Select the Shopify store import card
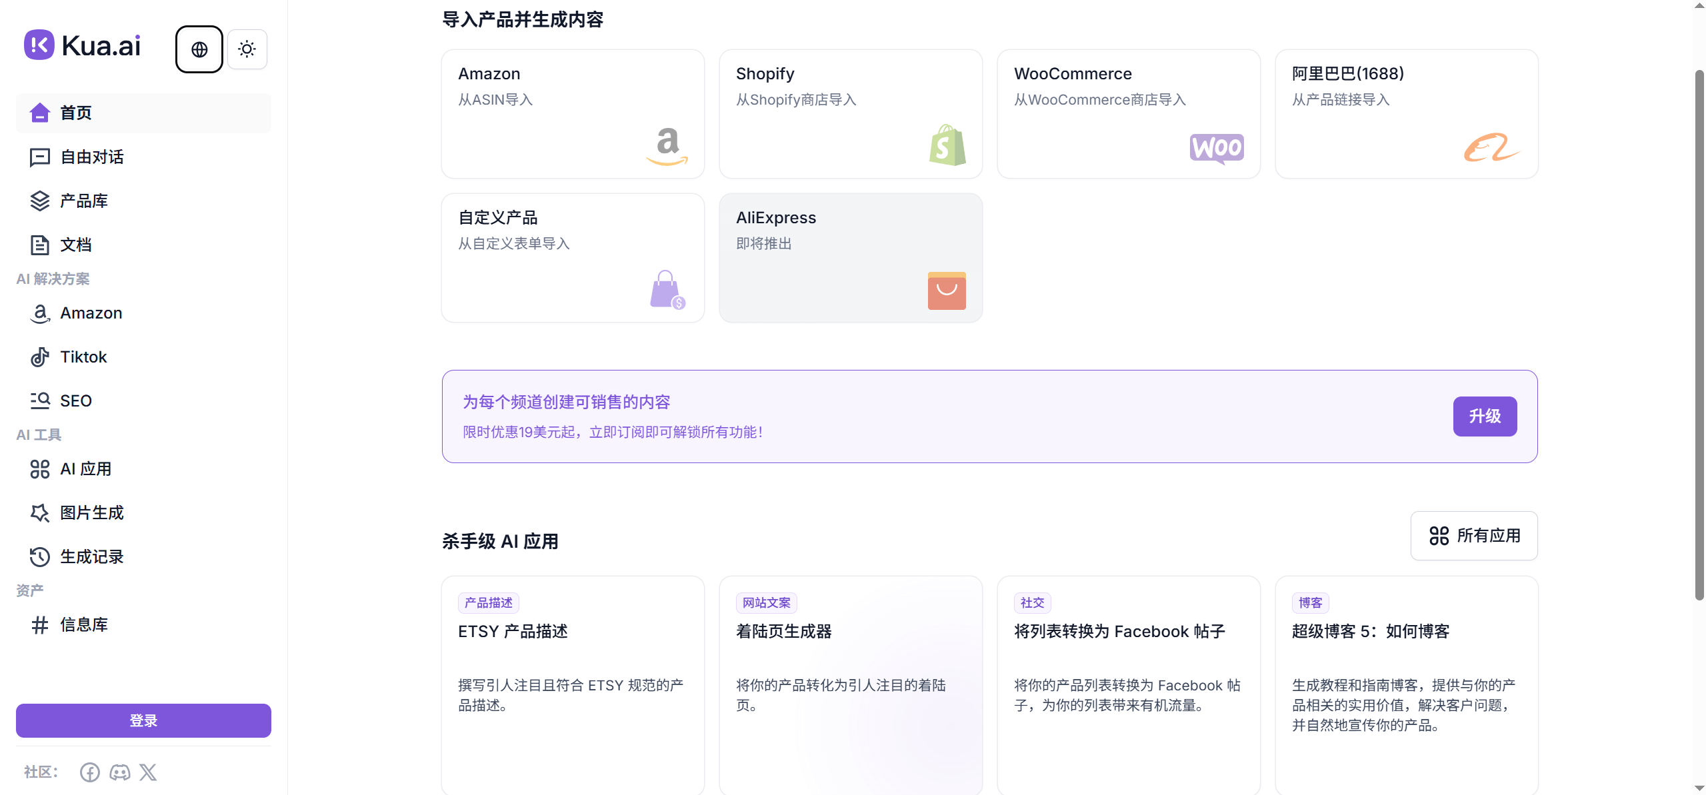Image resolution: width=1706 pixels, height=795 pixels. 851,114
